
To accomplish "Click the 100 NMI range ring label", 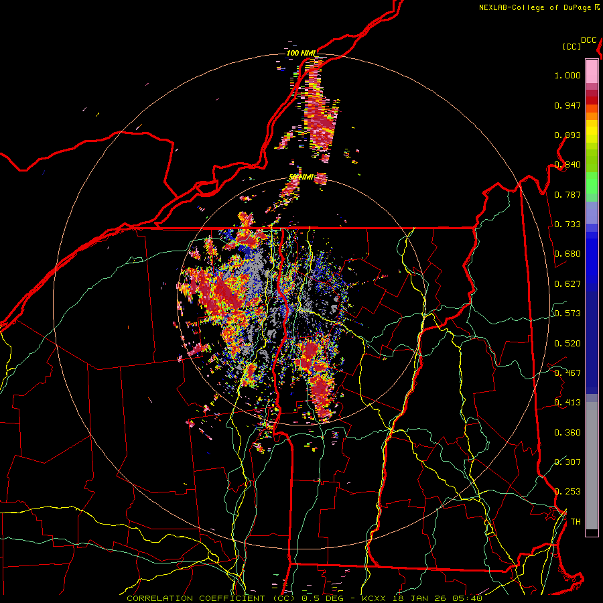I will coord(301,53).
